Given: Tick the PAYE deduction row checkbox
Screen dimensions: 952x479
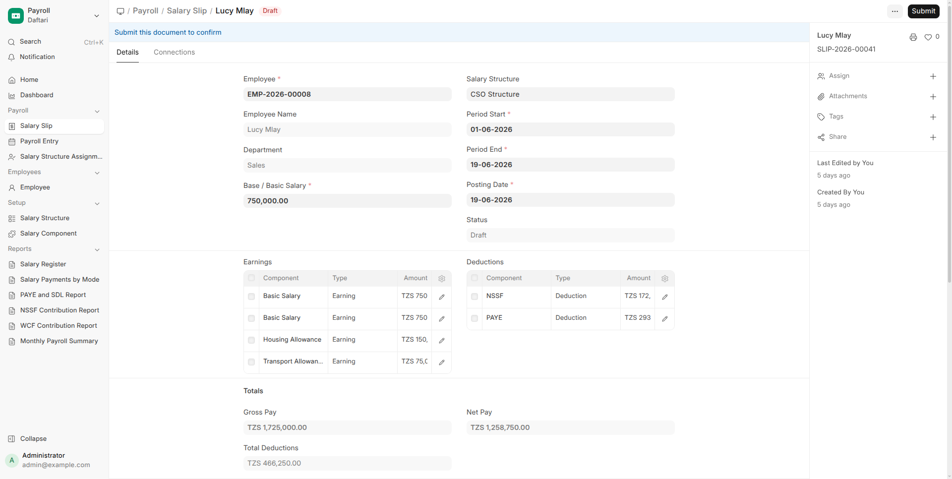Looking at the screenshot, I should [x=475, y=318].
